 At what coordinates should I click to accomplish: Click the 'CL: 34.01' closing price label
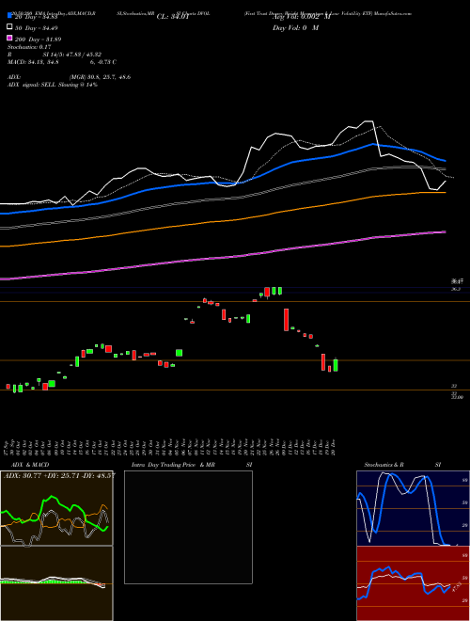173,17
